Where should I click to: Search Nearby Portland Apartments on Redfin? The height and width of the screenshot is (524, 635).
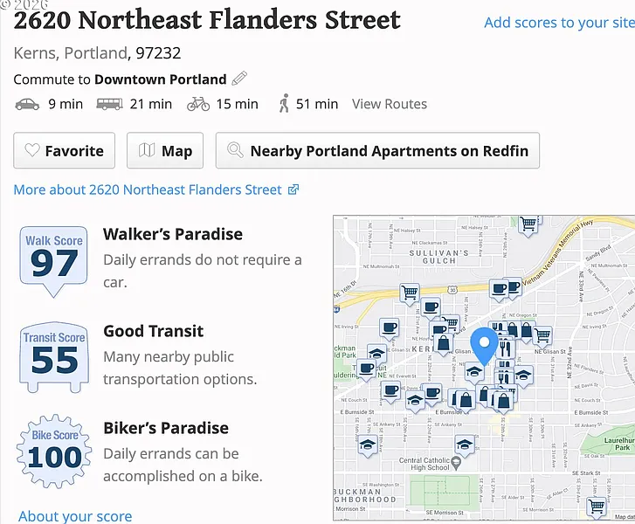pyautogui.click(x=377, y=151)
